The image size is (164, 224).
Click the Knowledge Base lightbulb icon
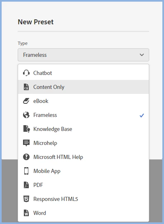(27, 129)
